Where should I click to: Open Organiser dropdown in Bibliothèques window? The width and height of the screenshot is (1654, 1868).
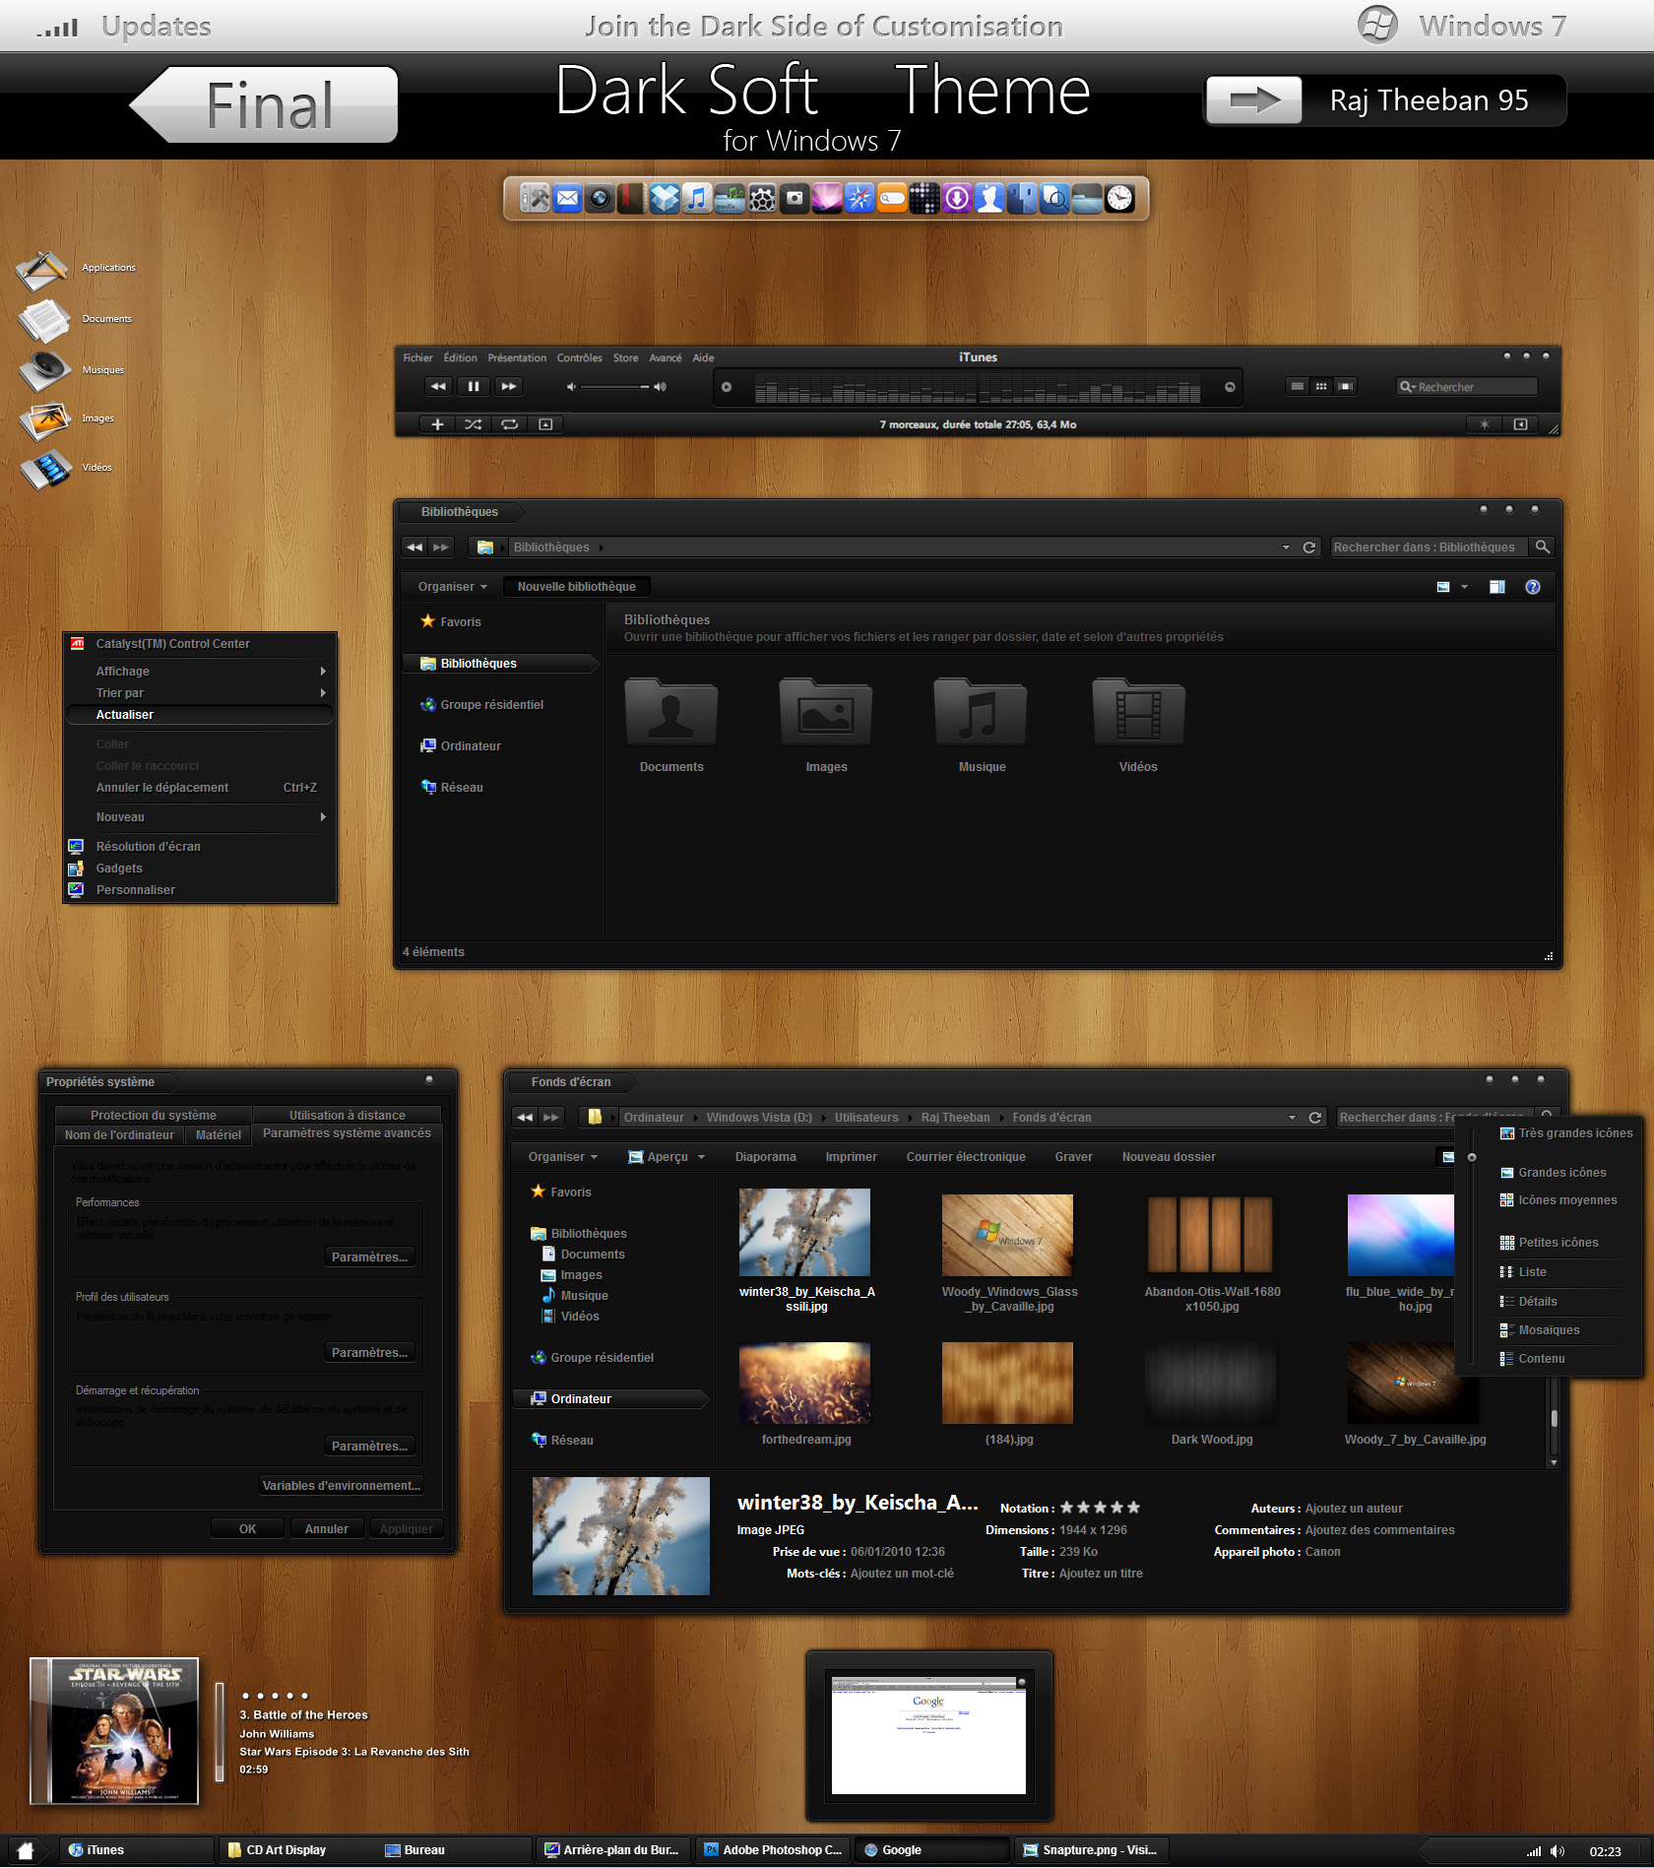(x=453, y=587)
